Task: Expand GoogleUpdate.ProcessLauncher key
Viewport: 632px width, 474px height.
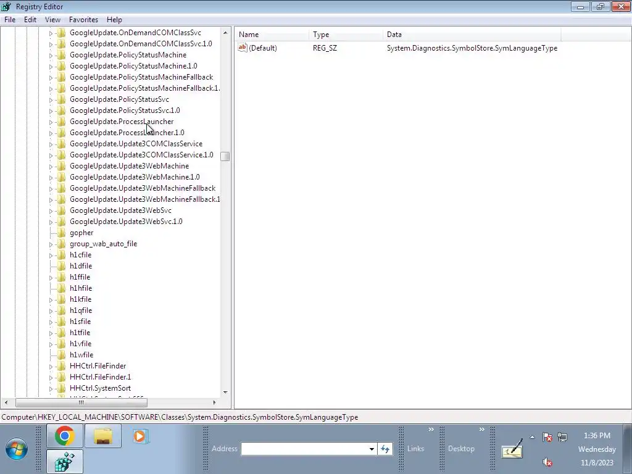Action: tap(51, 122)
